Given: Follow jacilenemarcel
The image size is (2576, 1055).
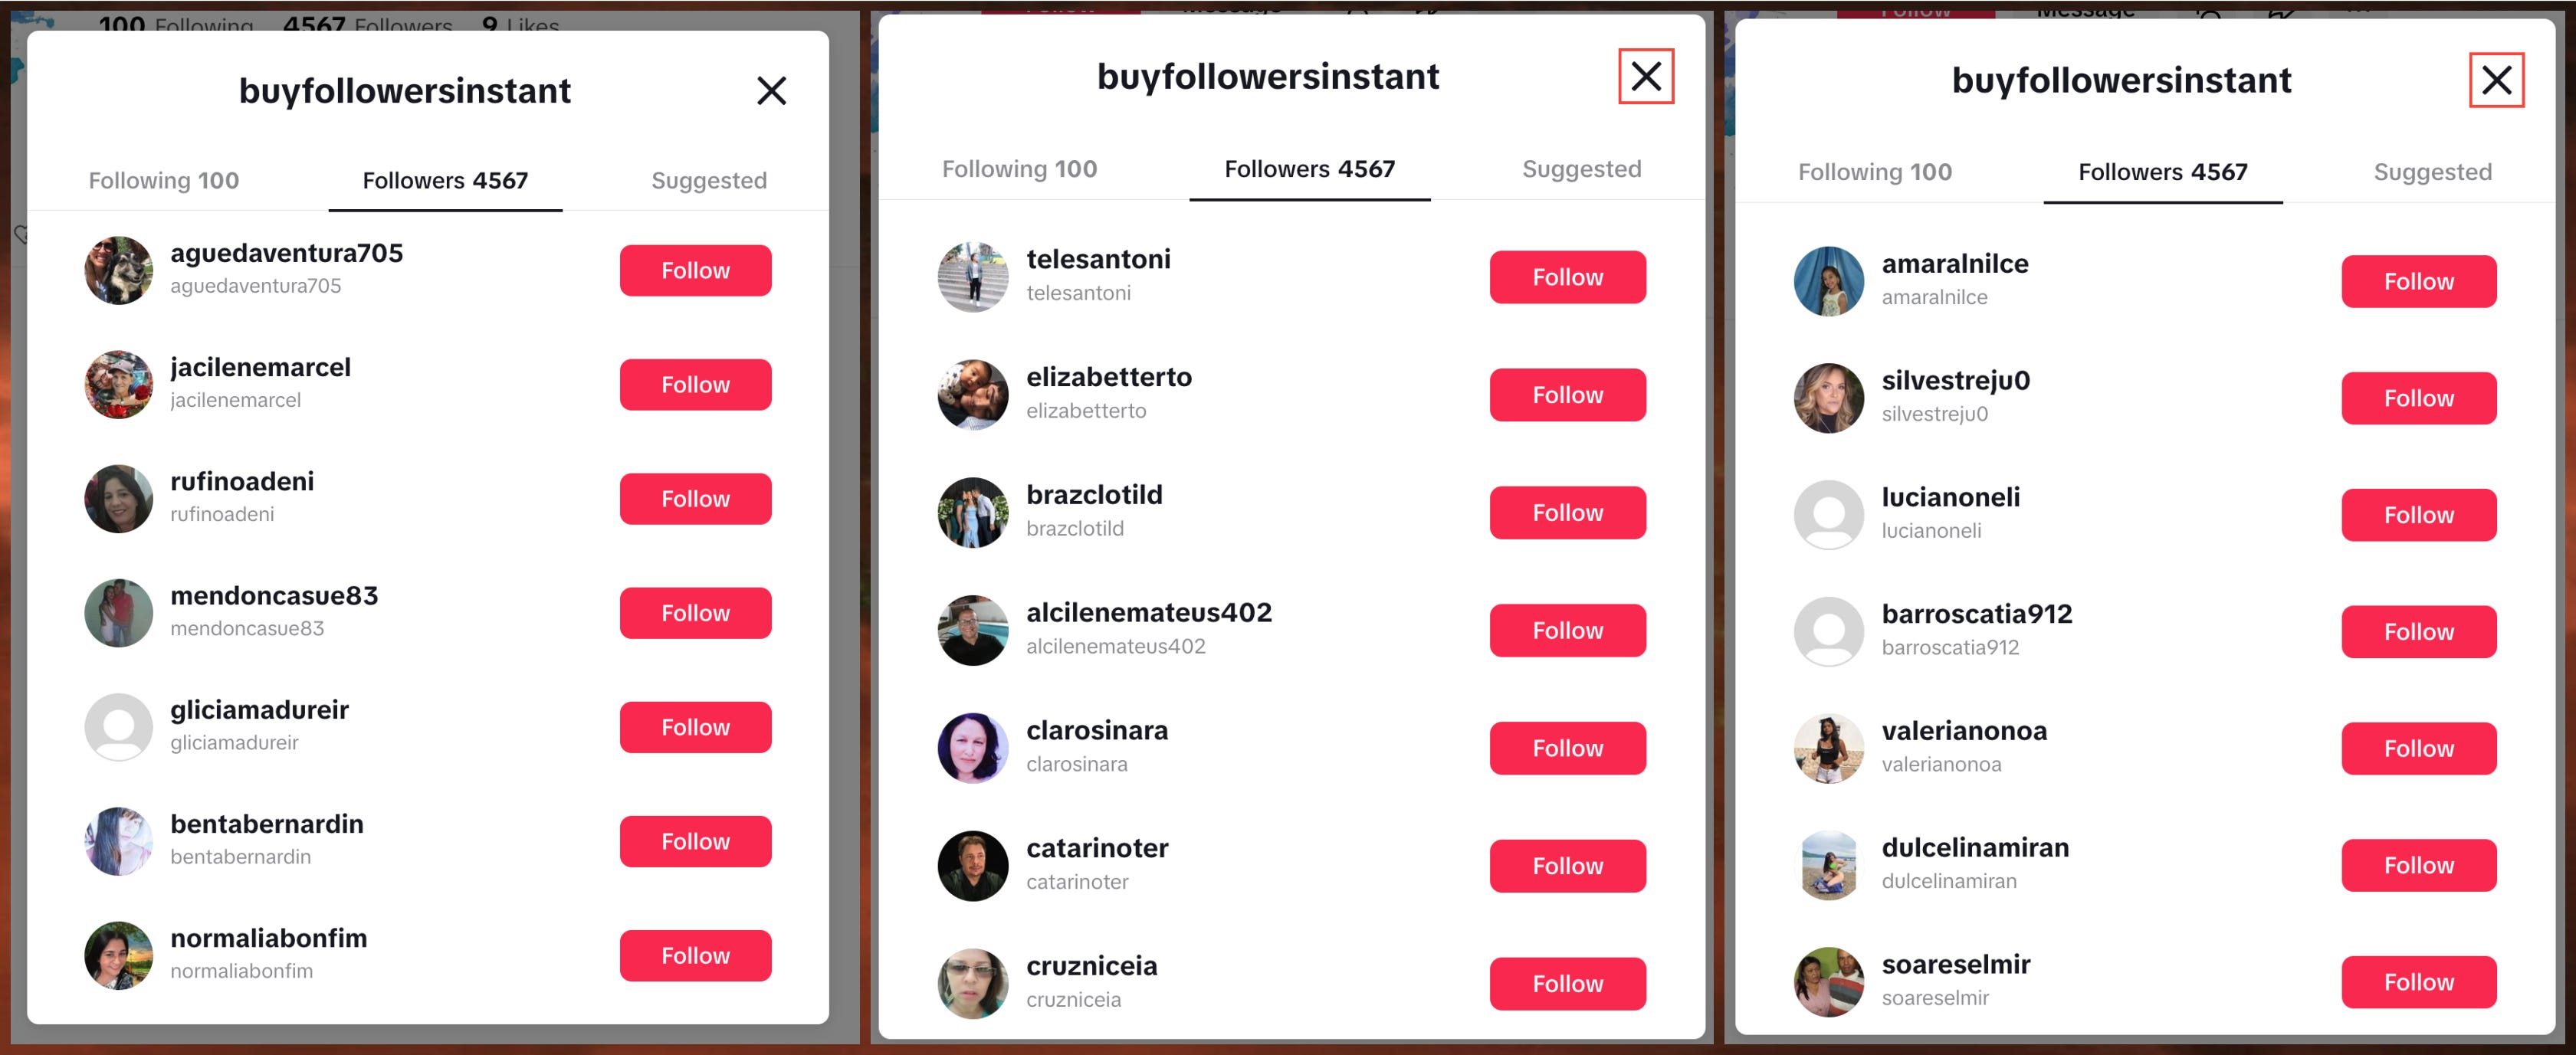Looking at the screenshot, I should coord(695,385).
